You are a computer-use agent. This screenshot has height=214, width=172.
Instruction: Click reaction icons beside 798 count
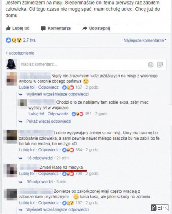click(68, 174)
